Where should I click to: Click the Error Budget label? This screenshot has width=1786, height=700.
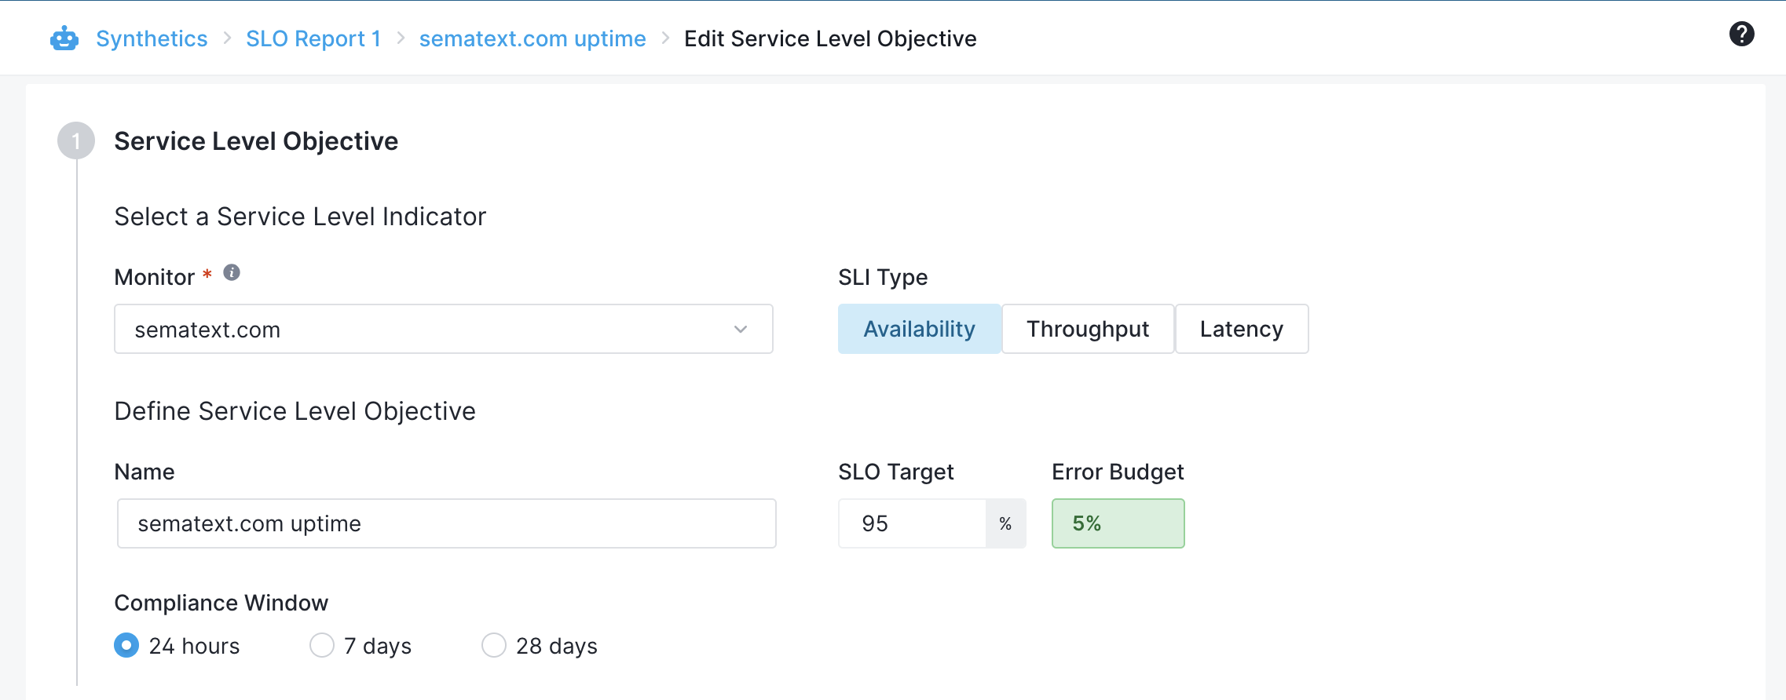point(1118,472)
